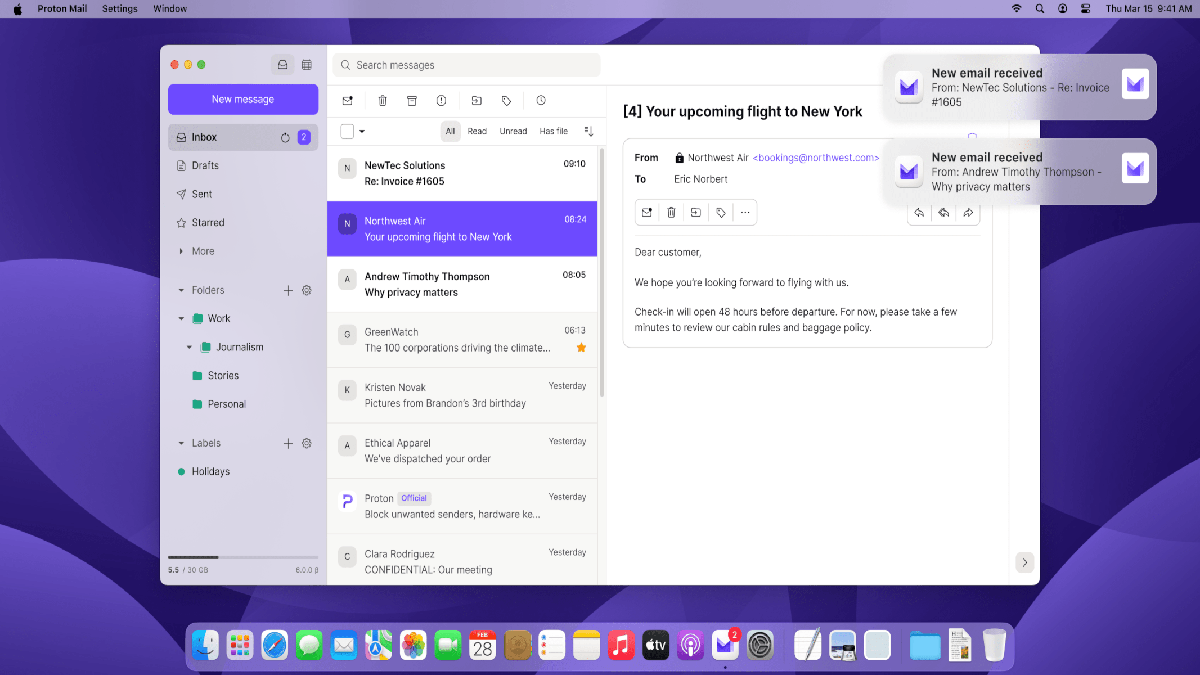The image size is (1200, 675).
Task: Forward the flight confirmation email
Action: pos(968,213)
